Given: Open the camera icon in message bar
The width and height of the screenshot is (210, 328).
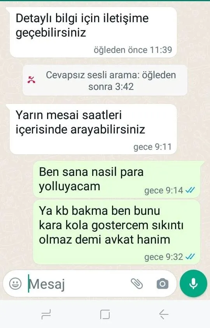Looking at the screenshot, I should point(162,284).
